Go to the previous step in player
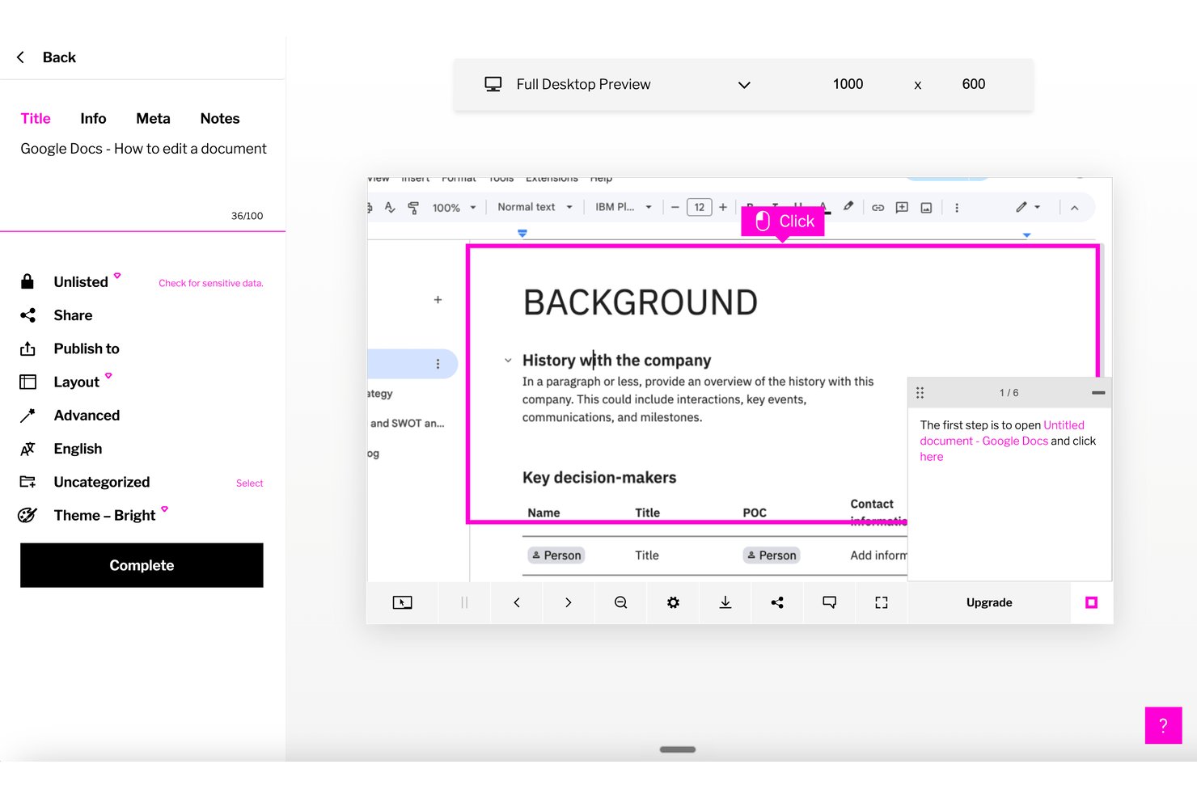 (x=517, y=602)
